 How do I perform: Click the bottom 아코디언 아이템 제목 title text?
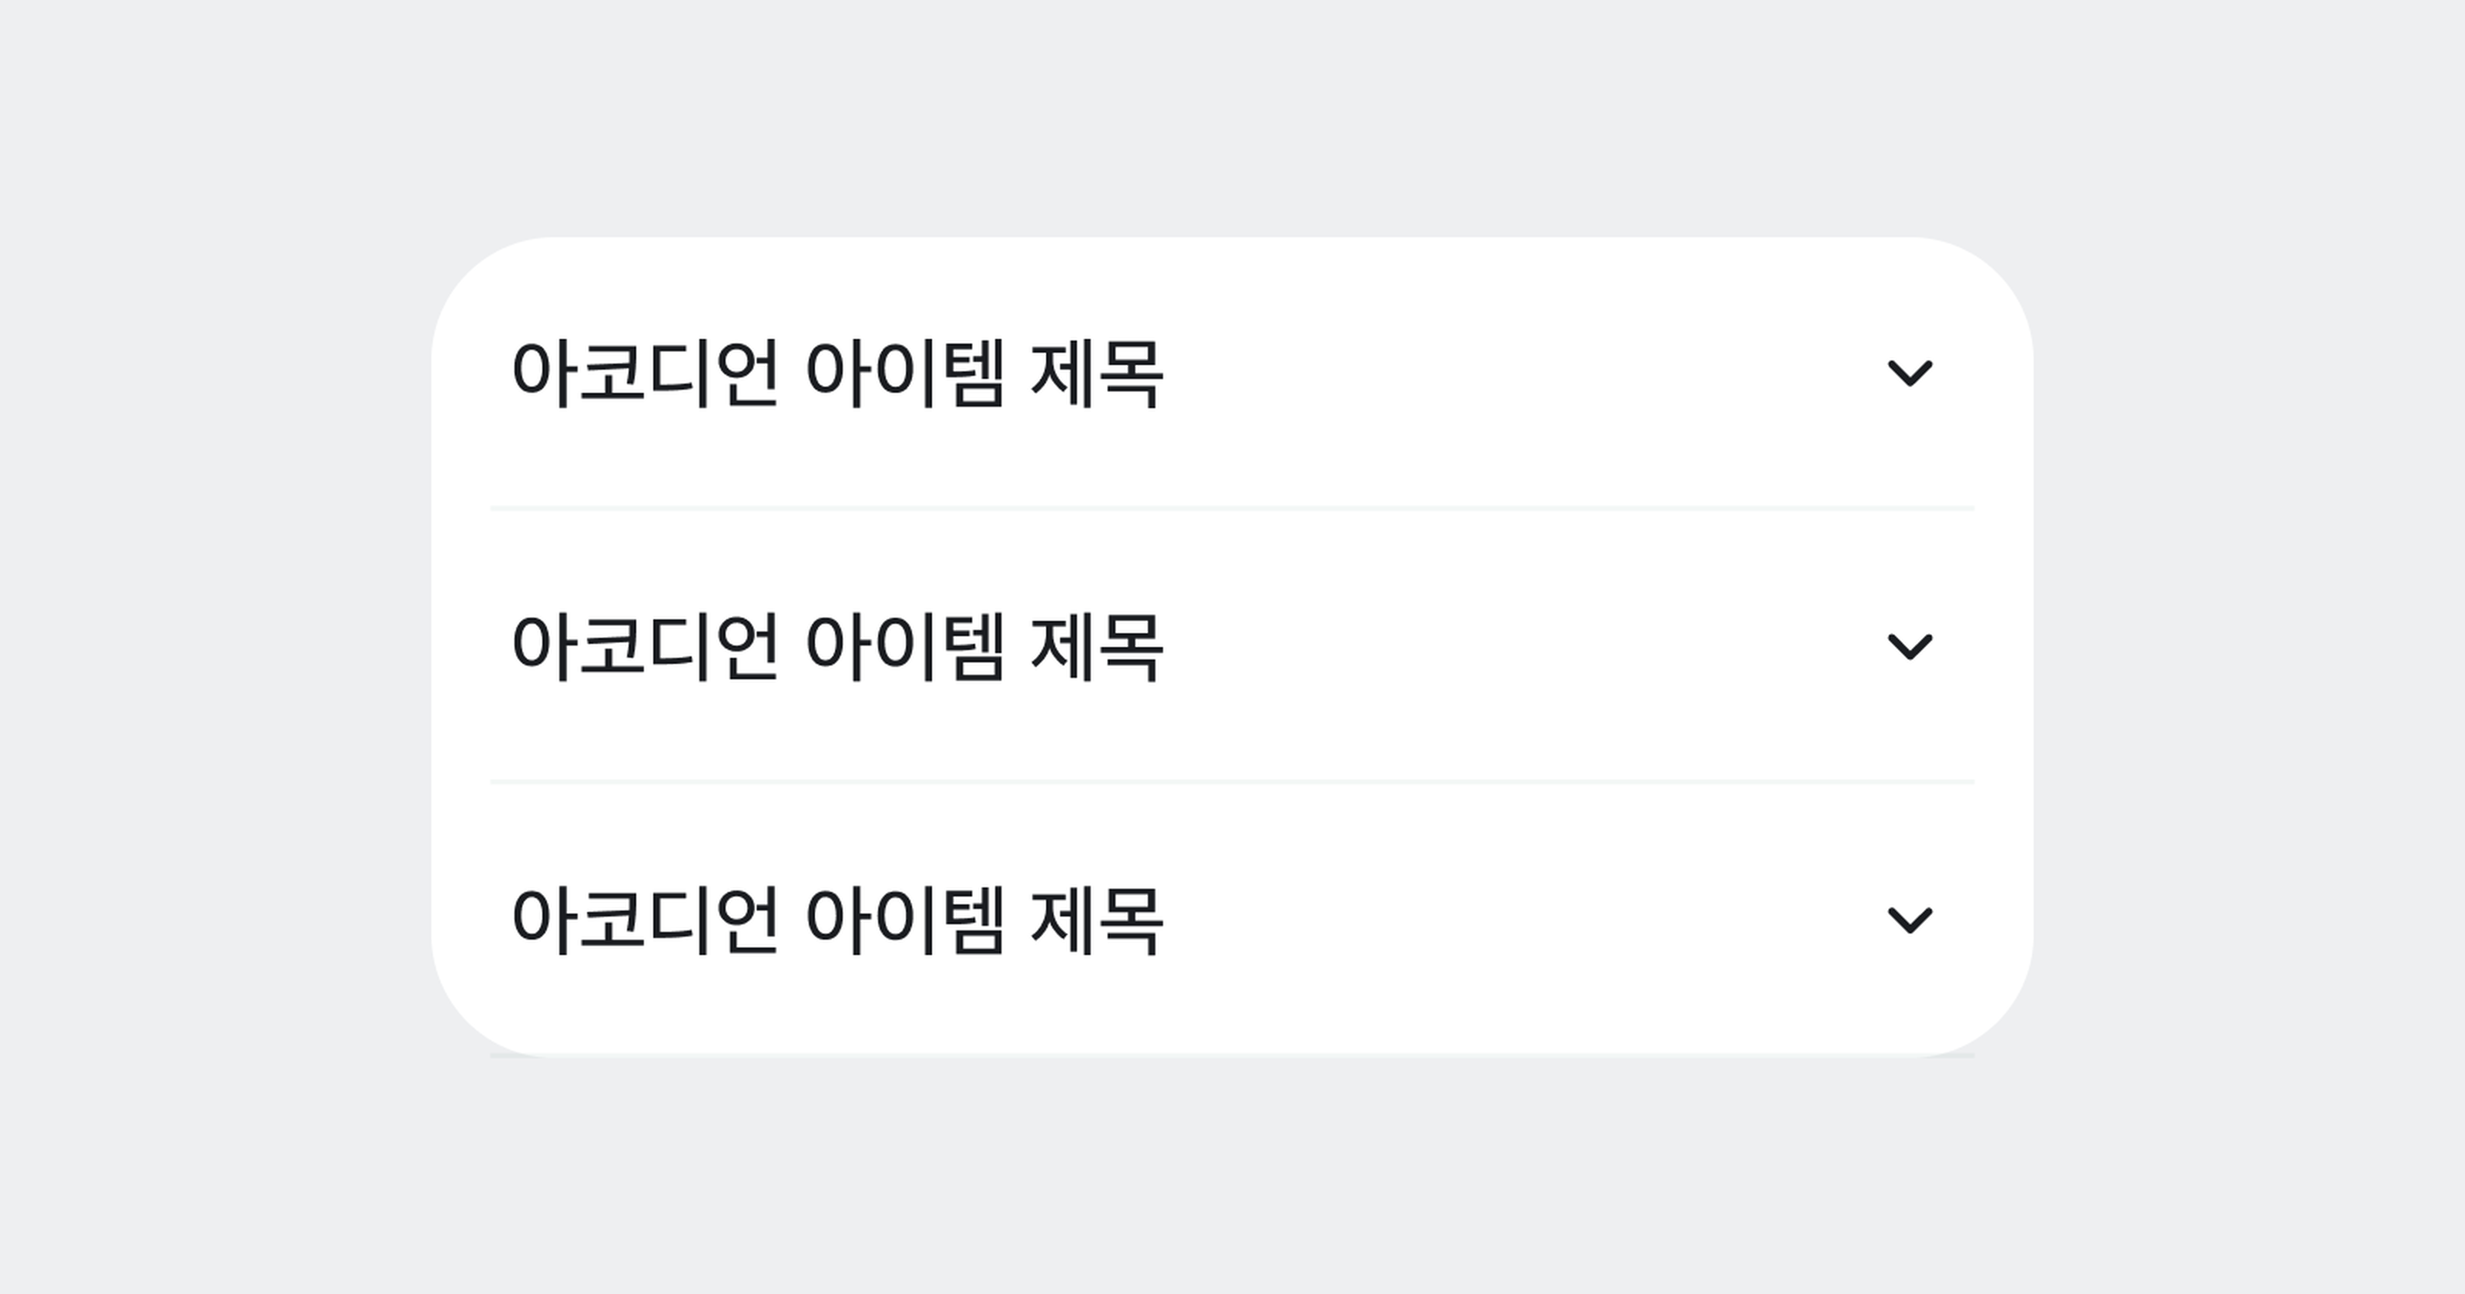pos(837,920)
